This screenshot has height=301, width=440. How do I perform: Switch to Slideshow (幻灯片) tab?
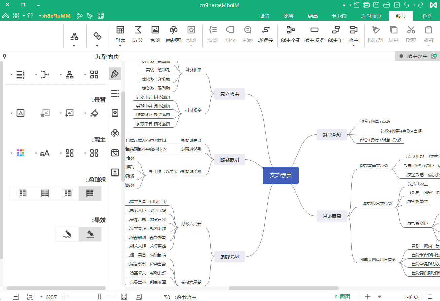coord(339,16)
